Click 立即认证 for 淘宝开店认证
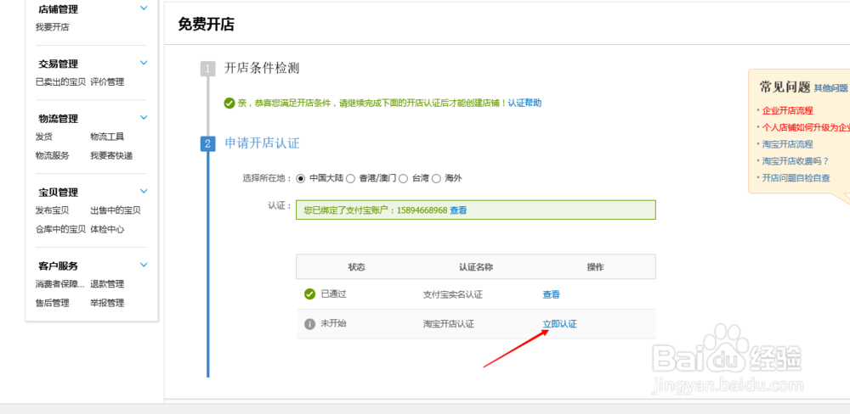This screenshot has width=850, height=414. point(560,324)
